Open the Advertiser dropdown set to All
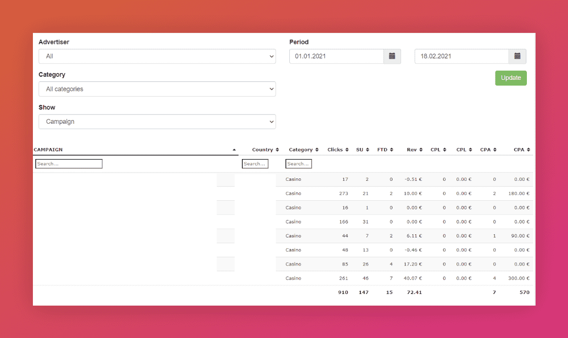 (x=157, y=57)
